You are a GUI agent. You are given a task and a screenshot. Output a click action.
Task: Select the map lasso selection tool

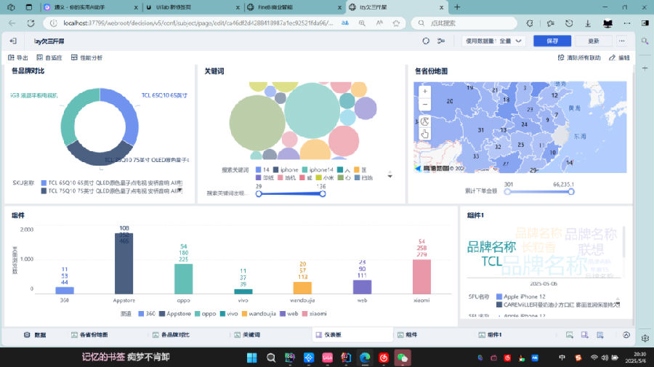click(425, 121)
